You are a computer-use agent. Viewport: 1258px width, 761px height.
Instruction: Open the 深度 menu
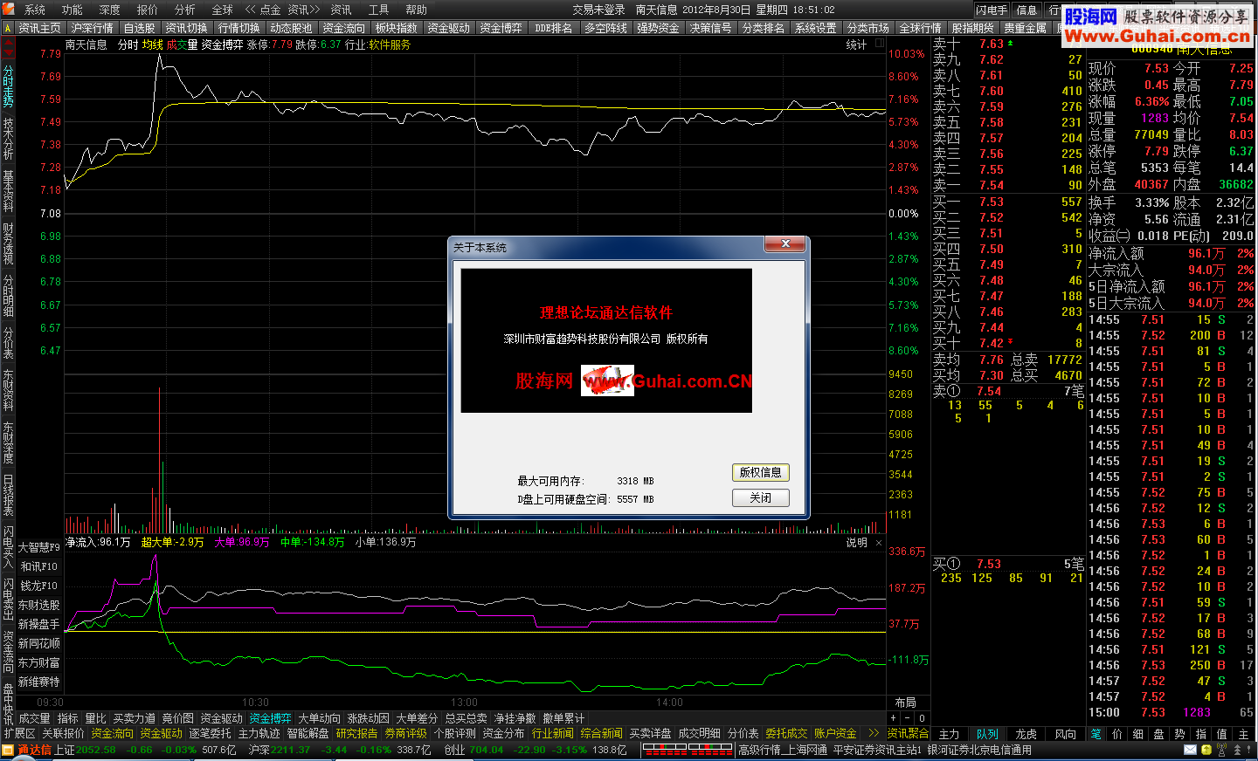pyautogui.click(x=110, y=10)
